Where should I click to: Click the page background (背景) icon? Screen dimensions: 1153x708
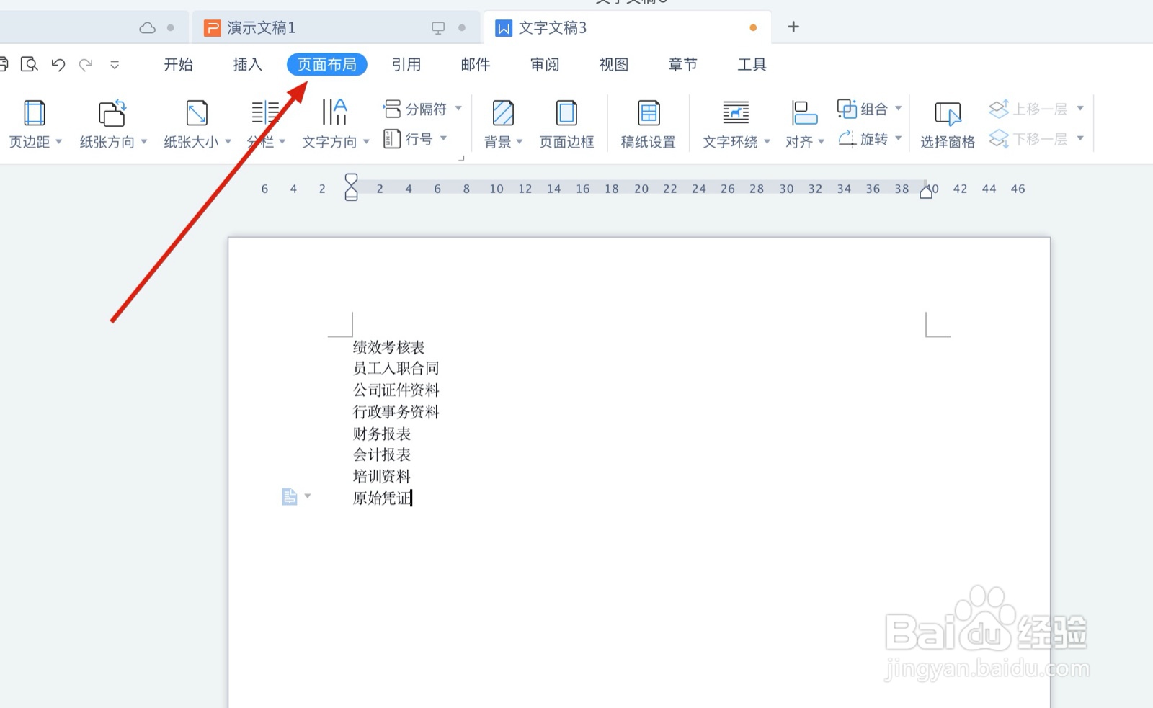point(503,113)
